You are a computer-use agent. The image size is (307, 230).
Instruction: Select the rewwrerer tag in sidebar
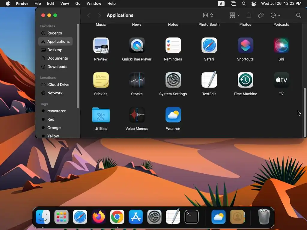[x=55, y=111]
